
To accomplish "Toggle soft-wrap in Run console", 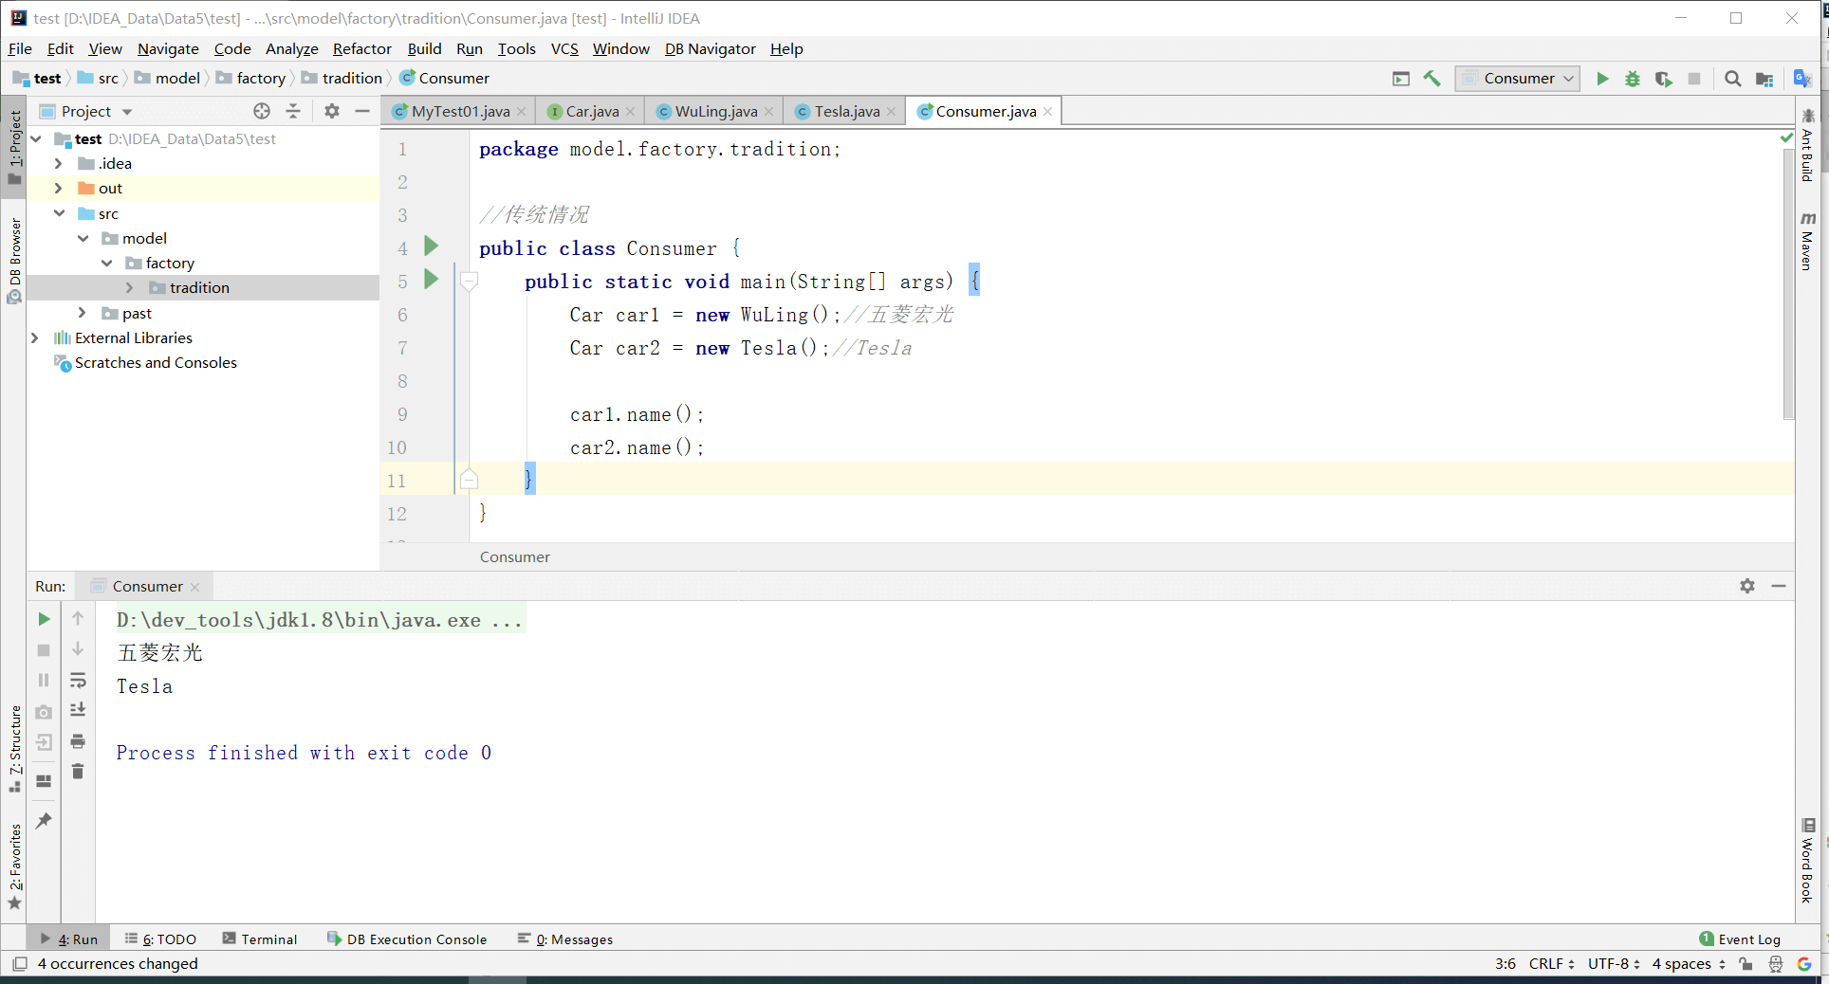I will (78, 681).
